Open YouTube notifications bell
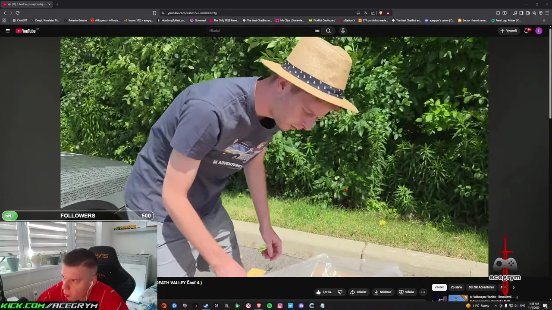 click(527, 31)
